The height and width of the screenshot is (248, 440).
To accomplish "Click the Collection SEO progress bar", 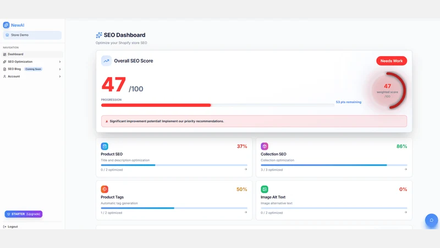I will pos(334,165).
